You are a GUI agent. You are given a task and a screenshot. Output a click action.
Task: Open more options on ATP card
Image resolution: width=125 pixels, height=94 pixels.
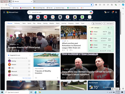coord(111,28)
